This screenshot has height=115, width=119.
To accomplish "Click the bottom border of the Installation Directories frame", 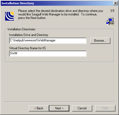I will tap(60, 62).
